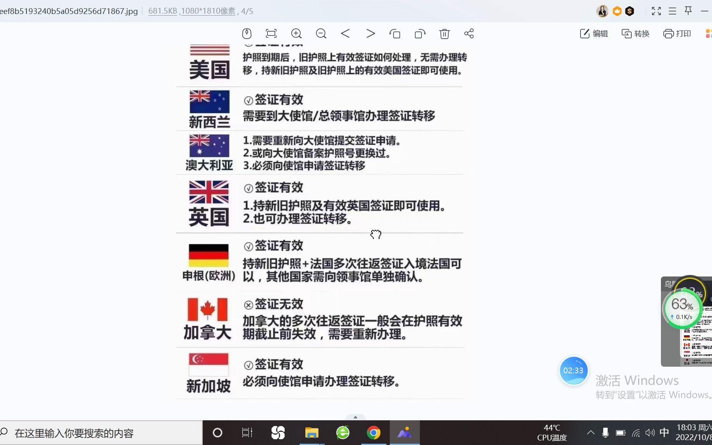
Task: Click file size 681.5KB link
Action: (162, 11)
